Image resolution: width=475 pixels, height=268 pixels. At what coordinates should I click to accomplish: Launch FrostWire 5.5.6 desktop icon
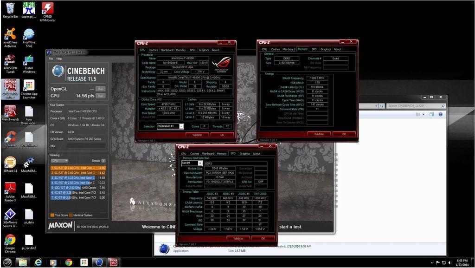coord(29,38)
